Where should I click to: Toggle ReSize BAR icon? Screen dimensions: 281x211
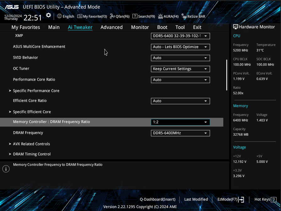coord(184,16)
